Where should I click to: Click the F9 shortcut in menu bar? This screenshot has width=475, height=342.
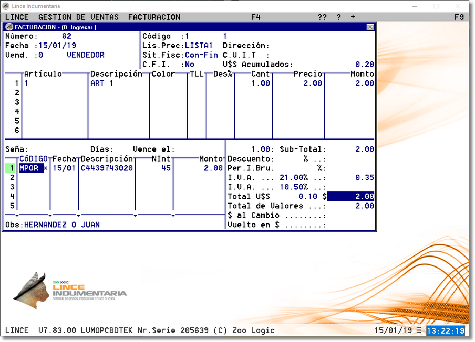pyautogui.click(x=459, y=17)
